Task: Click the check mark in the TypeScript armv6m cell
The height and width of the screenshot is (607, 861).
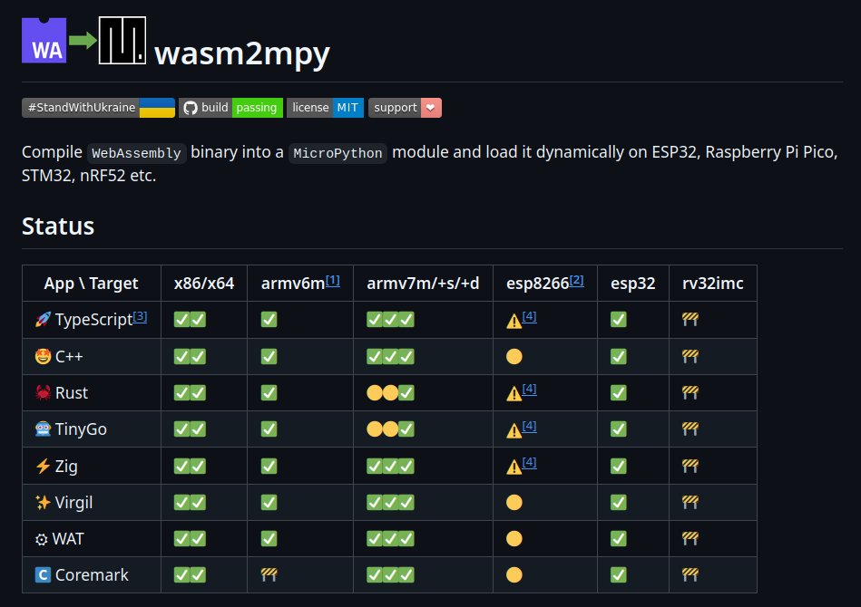Action: [269, 319]
